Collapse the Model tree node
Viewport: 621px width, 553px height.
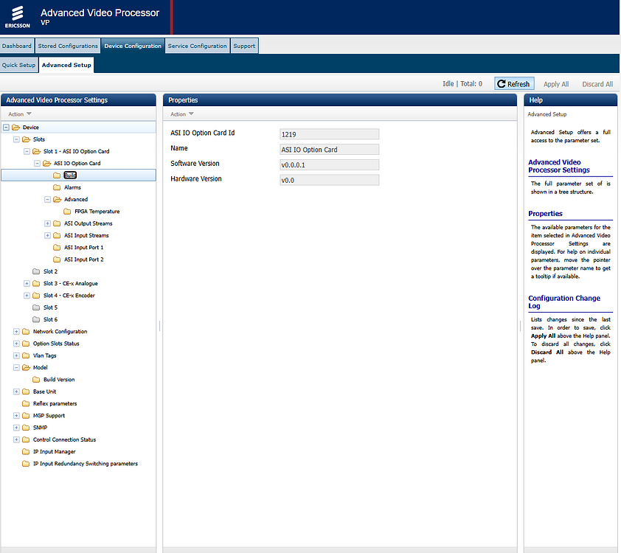click(16, 367)
